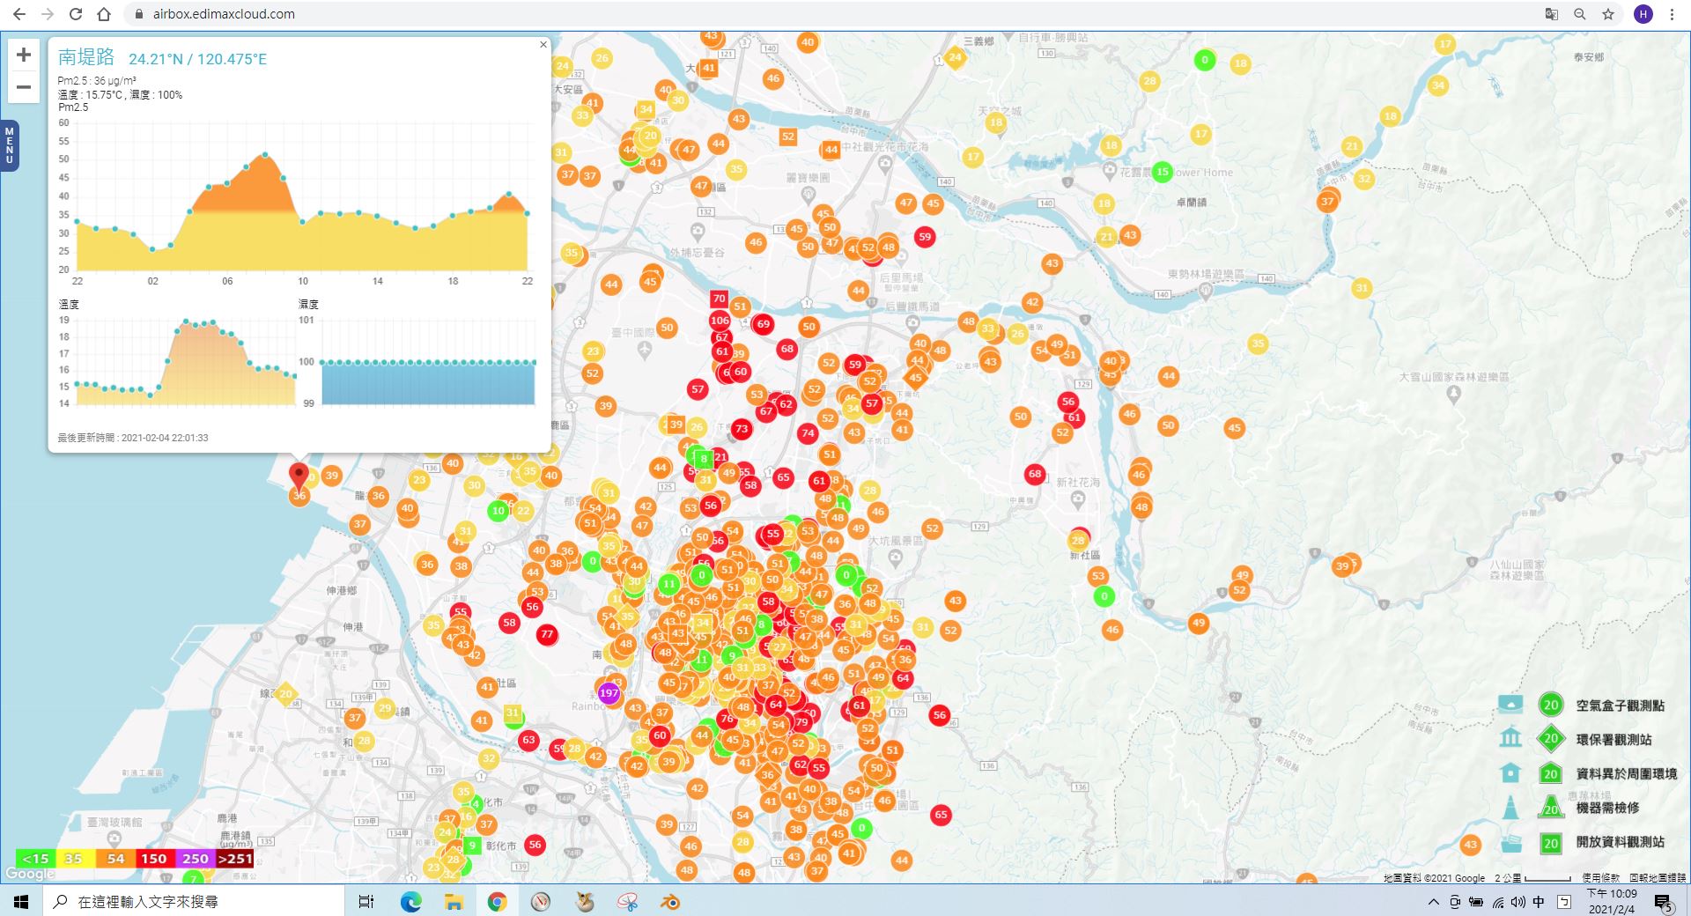Open the 回報地圖錯誤 report link
Screen dimensions: 1691x916
pyautogui.click(x=1657, y=878)
